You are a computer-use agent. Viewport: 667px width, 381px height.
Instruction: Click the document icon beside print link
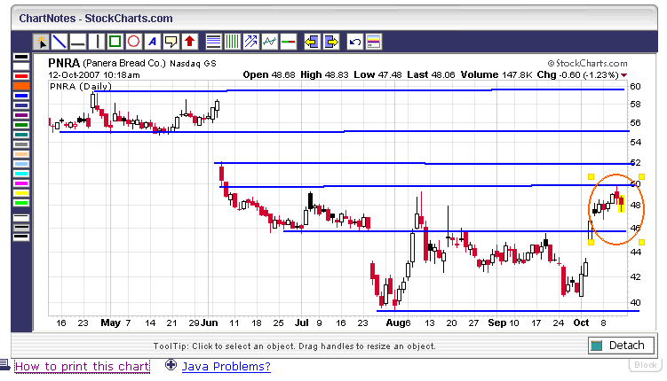pyautogui.click(x=4, y=364)
